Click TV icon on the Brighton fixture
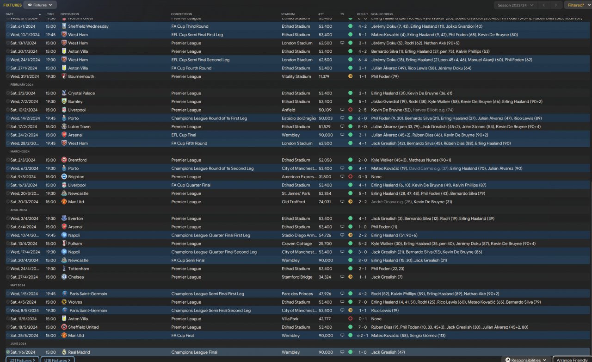Screen dimensions: 592x362 342,177
